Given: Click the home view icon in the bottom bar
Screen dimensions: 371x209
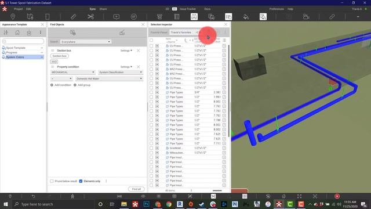Looking at the screenshot, I should coord(283,196).
